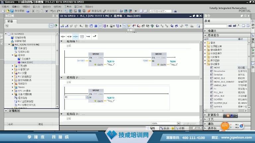Click the Undo arrow icon
255x143 pixels.
52,11
